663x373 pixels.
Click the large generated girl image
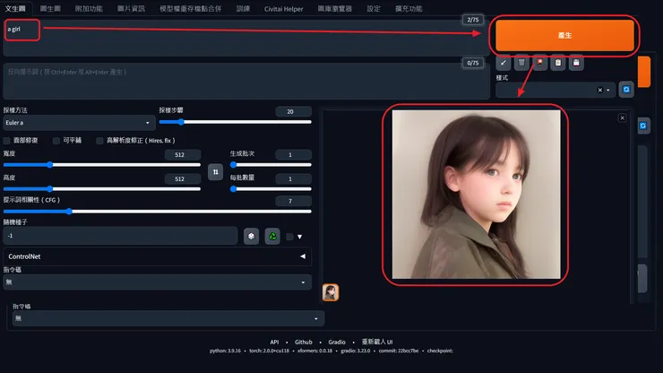476,195
